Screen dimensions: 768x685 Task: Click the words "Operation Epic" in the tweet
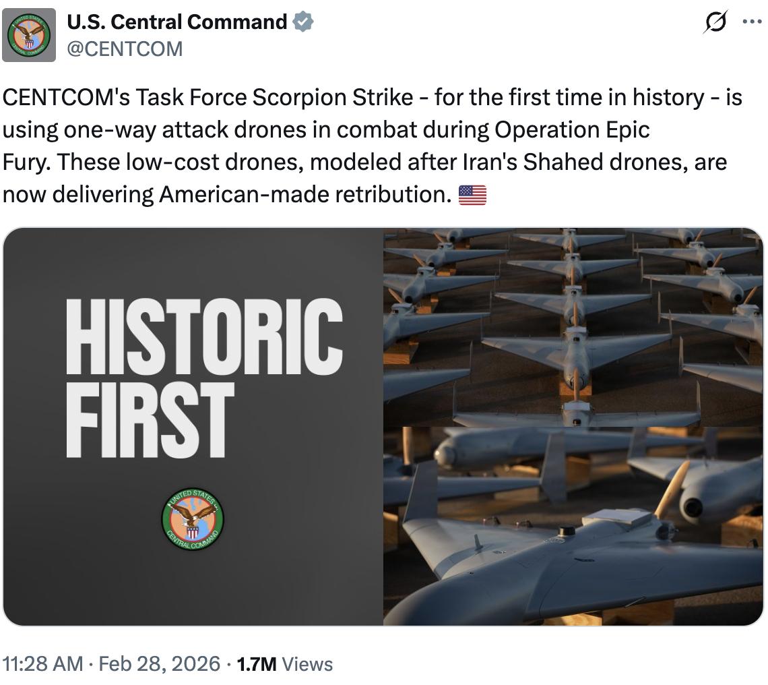click(572, 130)
